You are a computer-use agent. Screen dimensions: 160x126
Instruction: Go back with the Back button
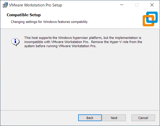click(x=90, y=118)
